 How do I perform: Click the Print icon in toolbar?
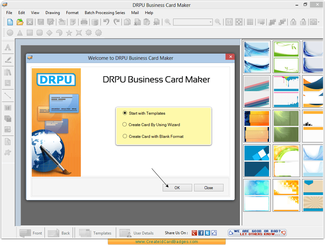click(84, 22)
